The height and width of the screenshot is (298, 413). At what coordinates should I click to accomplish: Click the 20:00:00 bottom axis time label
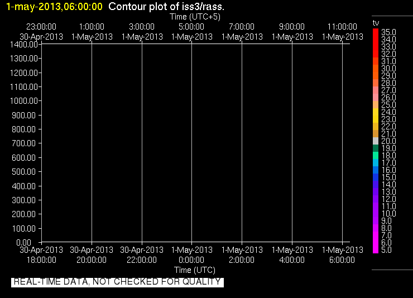(92, 260)
